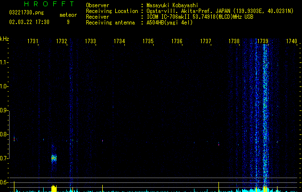The height and width of the screenshot is (192, 302).
Task: Click the 1739 time marker
Action: pos(263,41)
